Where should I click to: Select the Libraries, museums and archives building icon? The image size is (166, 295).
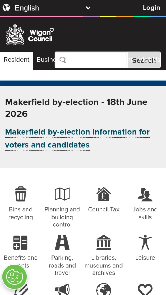[103, 242]
